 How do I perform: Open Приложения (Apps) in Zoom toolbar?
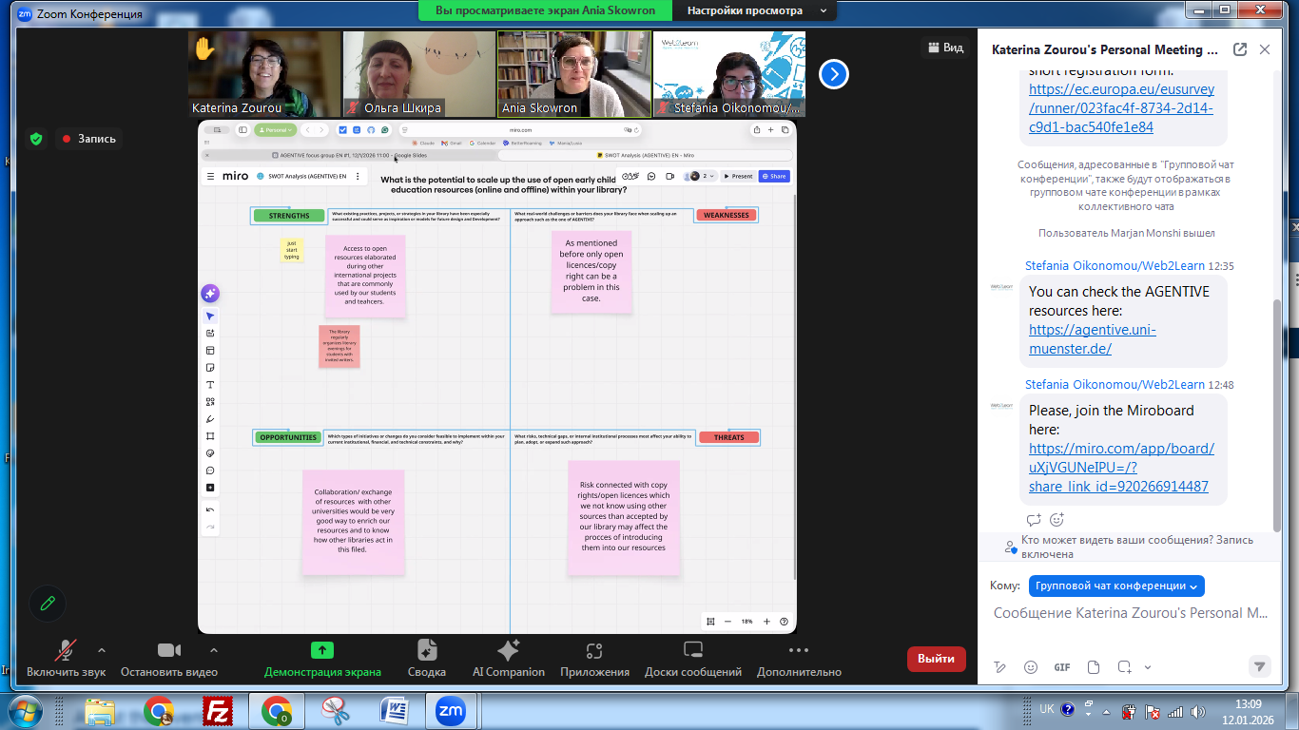tap(594, 651)
